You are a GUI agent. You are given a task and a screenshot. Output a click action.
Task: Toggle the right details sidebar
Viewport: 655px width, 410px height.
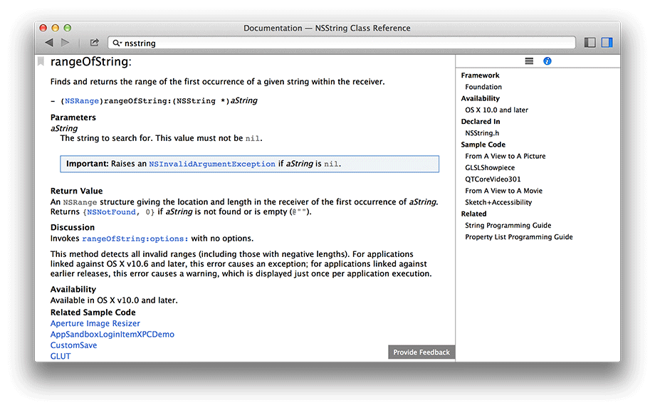(x=607, y=43)
